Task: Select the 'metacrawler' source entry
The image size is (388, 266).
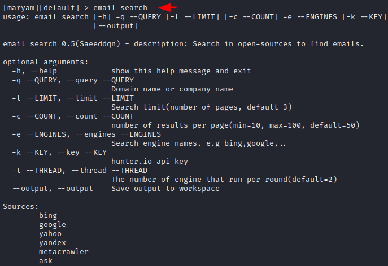Action: pos(64,252)
